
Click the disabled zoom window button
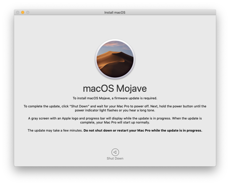tap(28, 12)
